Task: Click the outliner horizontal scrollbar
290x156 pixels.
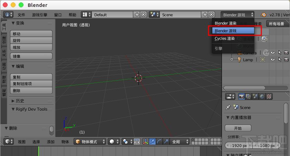Action: tap(244, 88)
